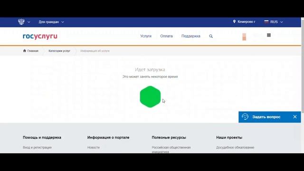Click the user avatar thumbnail
Screen dimensions: 304x171
[244, 37]
